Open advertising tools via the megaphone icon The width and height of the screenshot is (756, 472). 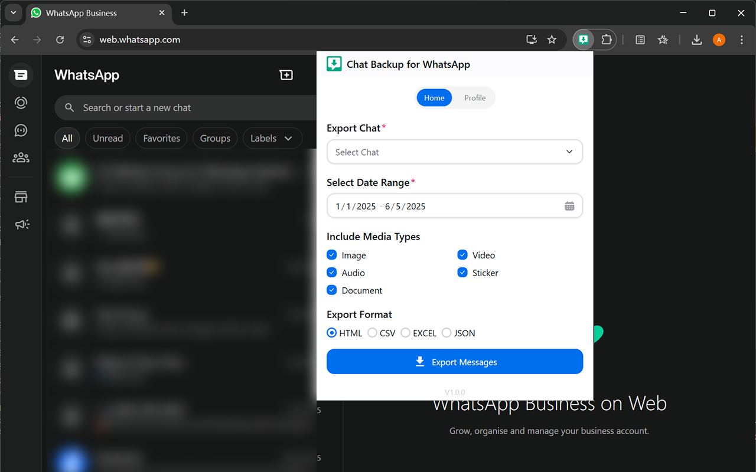coord(21,224)
